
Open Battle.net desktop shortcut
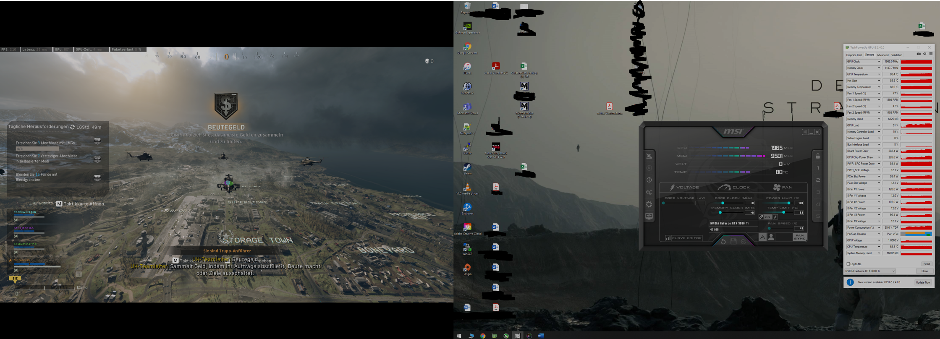pos(467,209)
